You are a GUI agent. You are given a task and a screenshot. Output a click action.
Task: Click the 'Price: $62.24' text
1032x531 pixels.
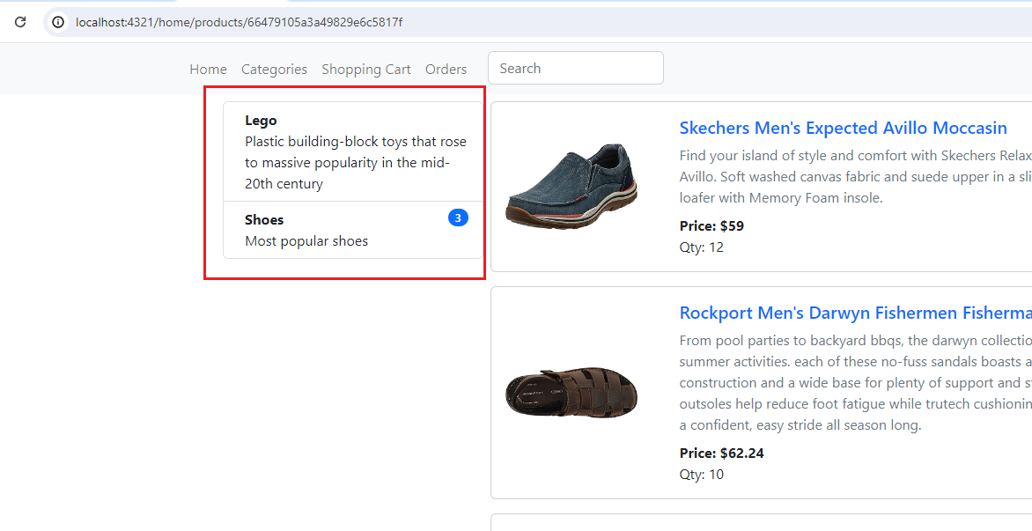coord(721,454)
